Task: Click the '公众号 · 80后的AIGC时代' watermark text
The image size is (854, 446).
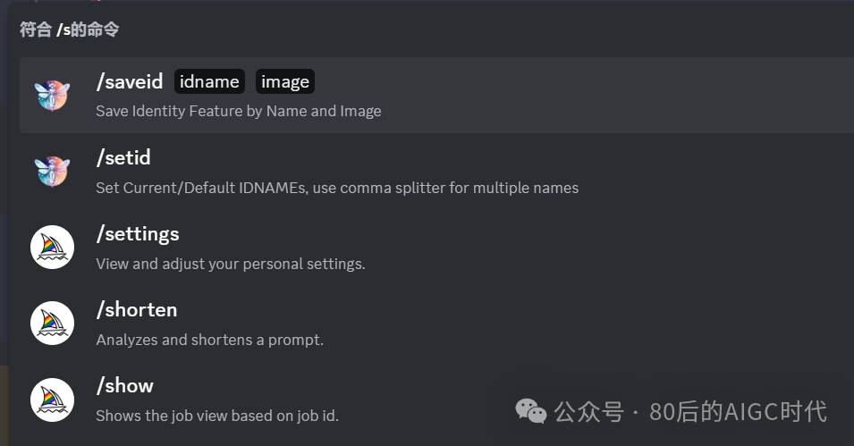Action: 690,412
